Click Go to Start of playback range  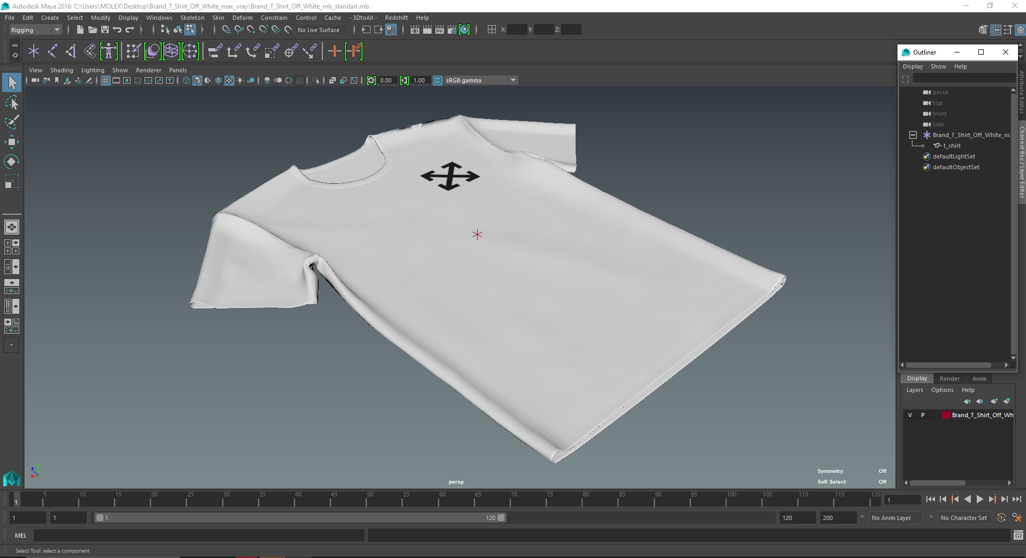[x=930, y=499]
